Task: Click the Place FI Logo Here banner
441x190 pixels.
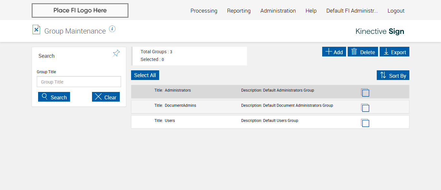Action: (80, 10)
